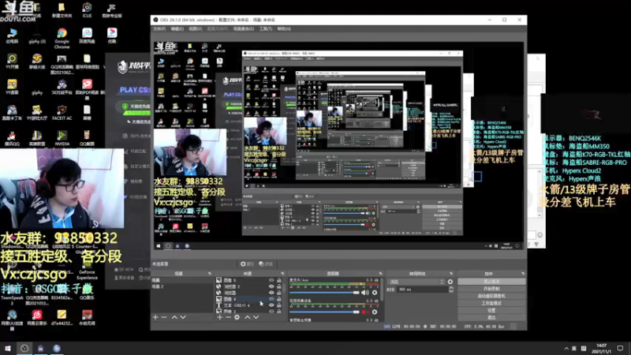Click the taskbar clock and date

[601, 348]
